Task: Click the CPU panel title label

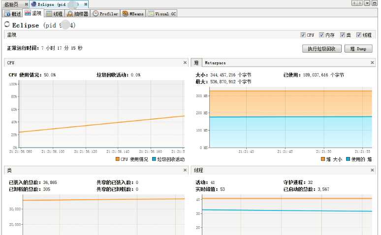Action: (x=10, y=63)
